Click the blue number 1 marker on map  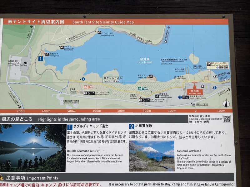[x=41, y=58]
